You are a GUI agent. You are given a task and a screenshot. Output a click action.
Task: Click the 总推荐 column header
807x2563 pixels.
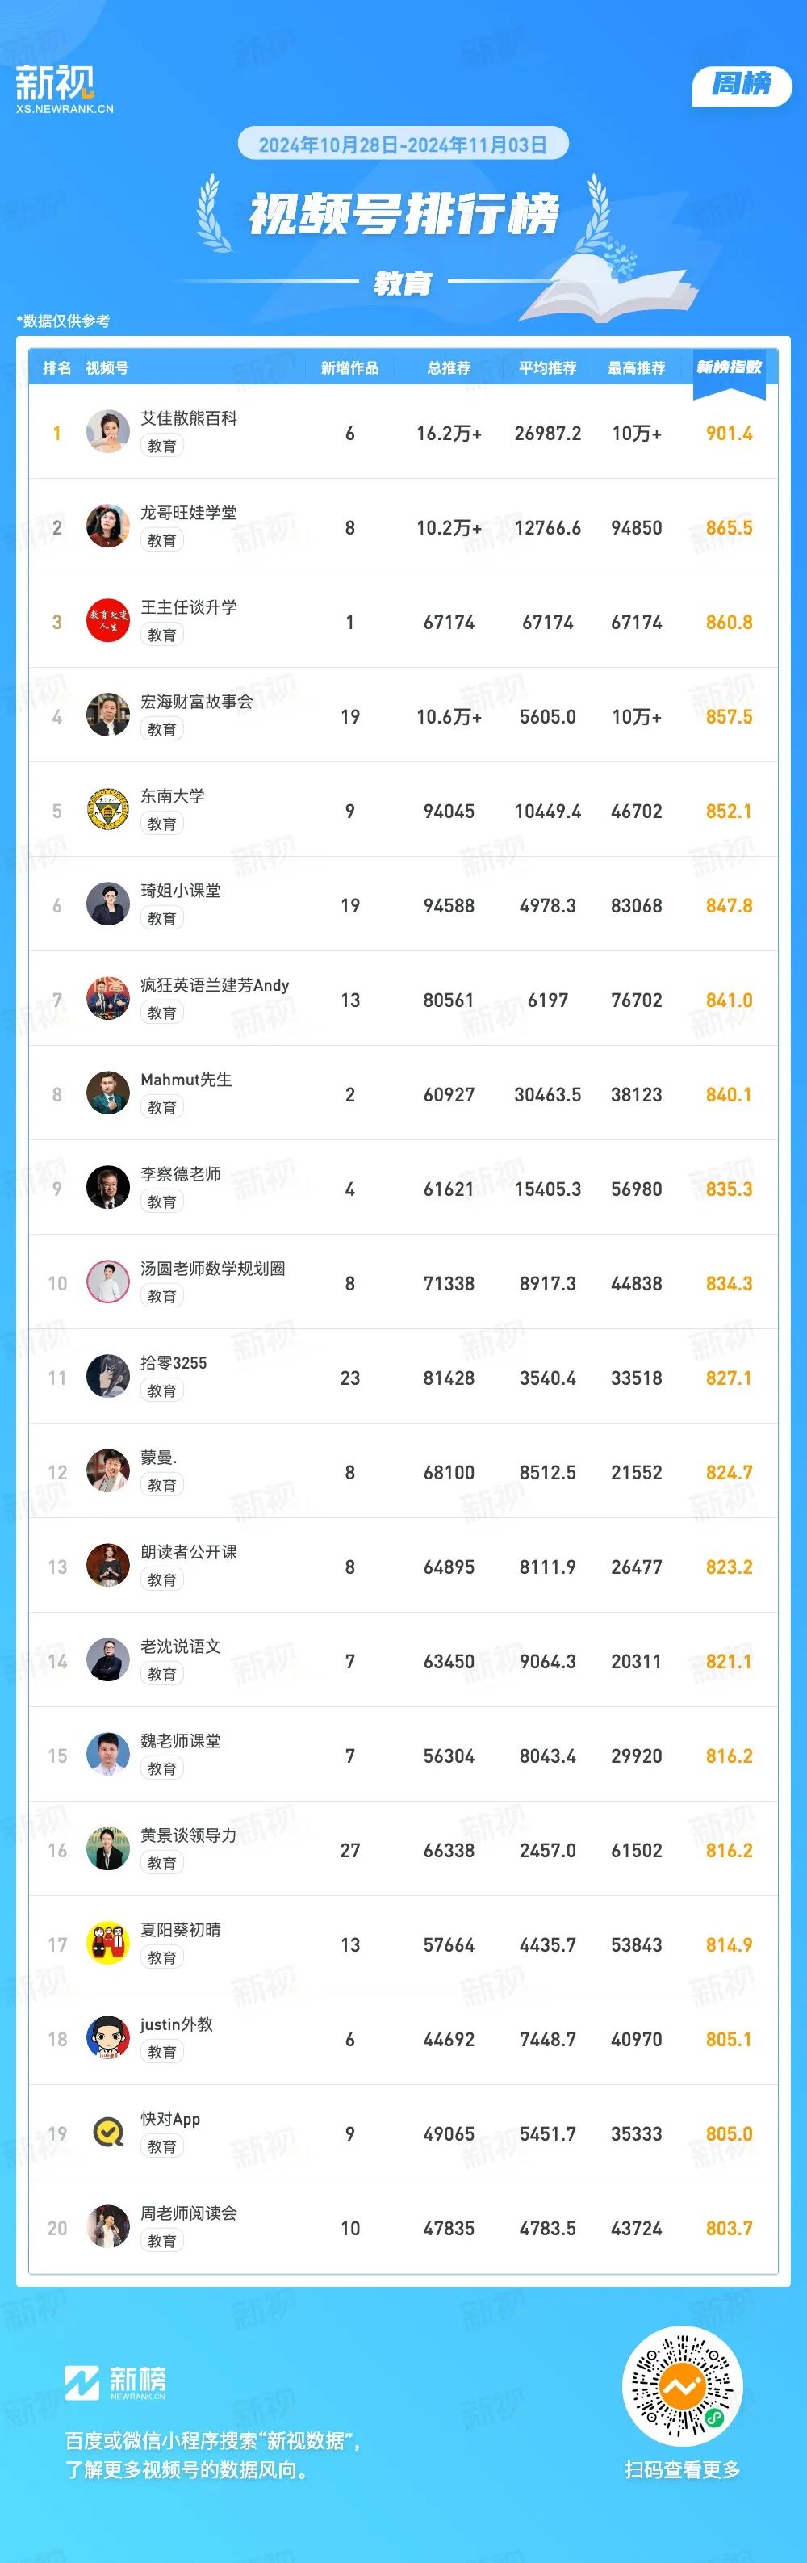tap(449, 368)
